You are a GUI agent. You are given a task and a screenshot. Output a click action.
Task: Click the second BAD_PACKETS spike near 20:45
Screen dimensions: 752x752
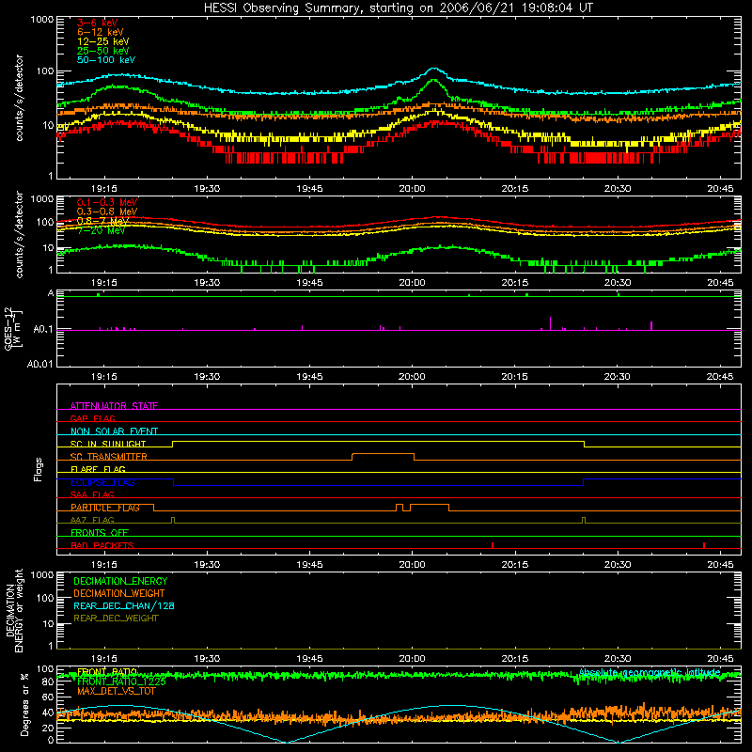[703, 545]
